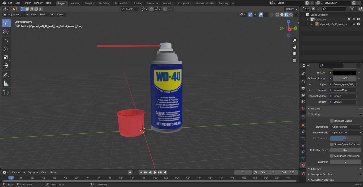This screenshot has width=363, height=187.
Task: Switch to the UV Editing workspace tab
Action: coord(104,3)
